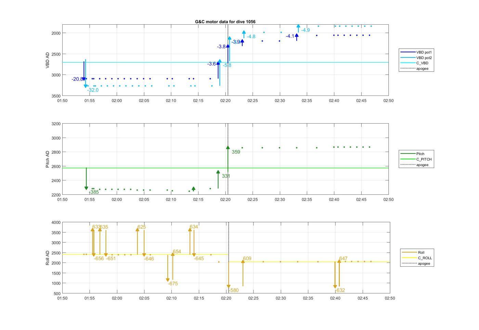Click the '-3.6' VBD annotation
This screenshot has height=330, width=479.
coord(211,64)
